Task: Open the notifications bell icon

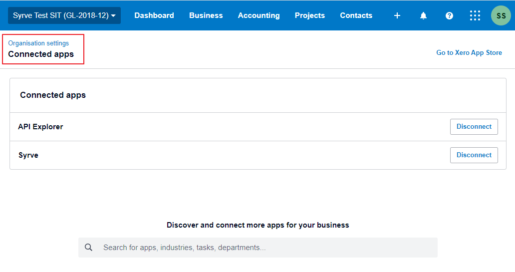Action: tap(423, 15)
